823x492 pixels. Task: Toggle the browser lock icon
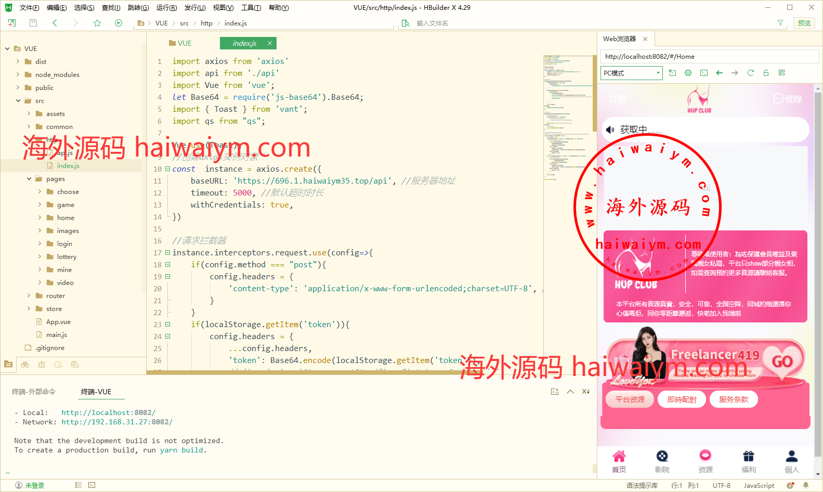[766, 73]
